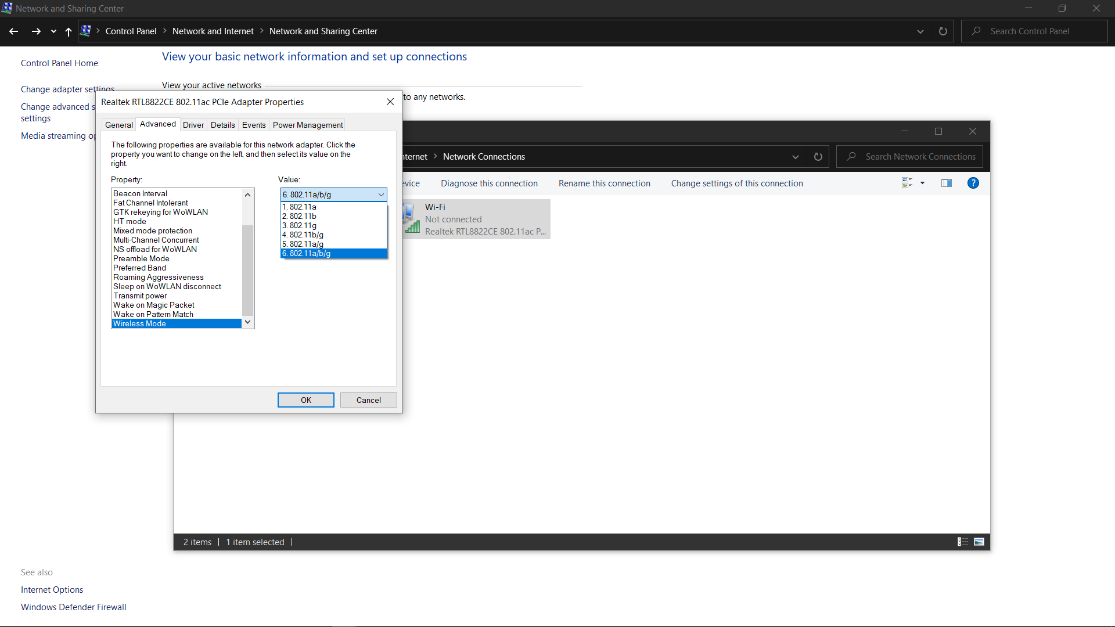This screenshot has height=627, width=1115.
Task: Refresh the Network and Sharing Center
Action: tap(943, 31)
